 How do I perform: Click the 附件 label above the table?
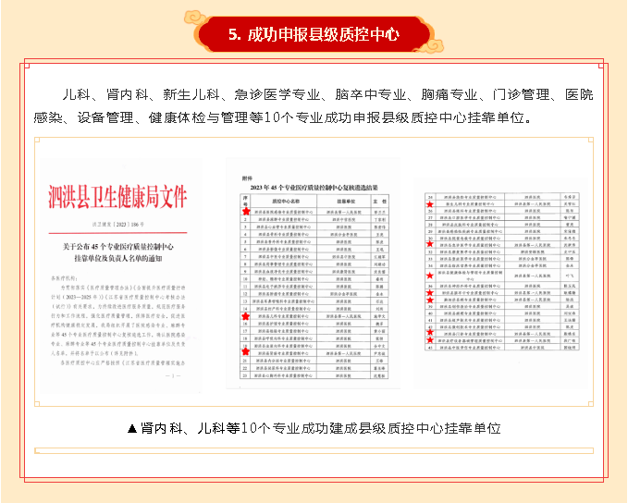pyautogui.click(x=247, y=178)
